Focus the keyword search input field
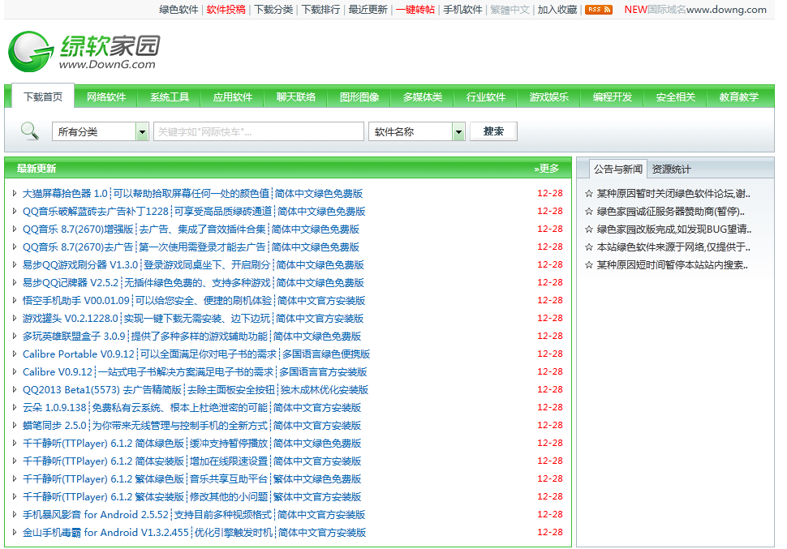Image resolution: width=787 pixels, height=549 pixels. (259, 131)
